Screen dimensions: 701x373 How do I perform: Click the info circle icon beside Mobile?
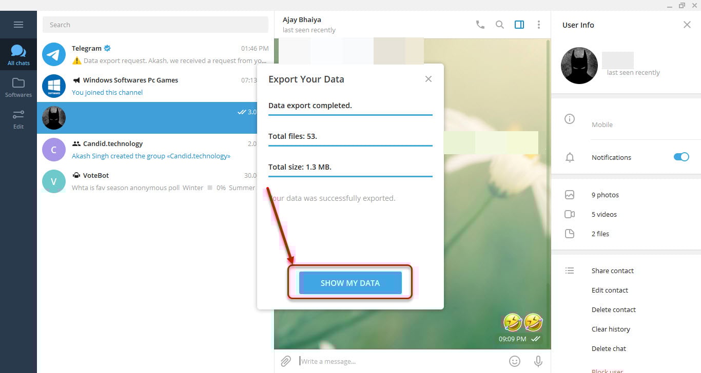569,119
